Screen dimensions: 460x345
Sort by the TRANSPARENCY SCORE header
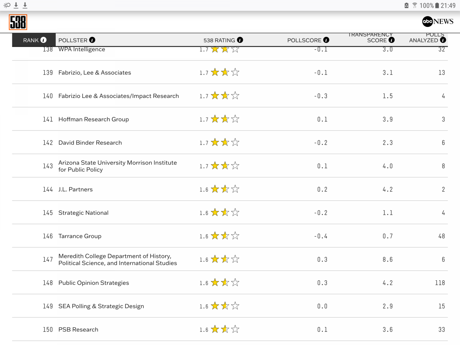click(x=370, y=37)
